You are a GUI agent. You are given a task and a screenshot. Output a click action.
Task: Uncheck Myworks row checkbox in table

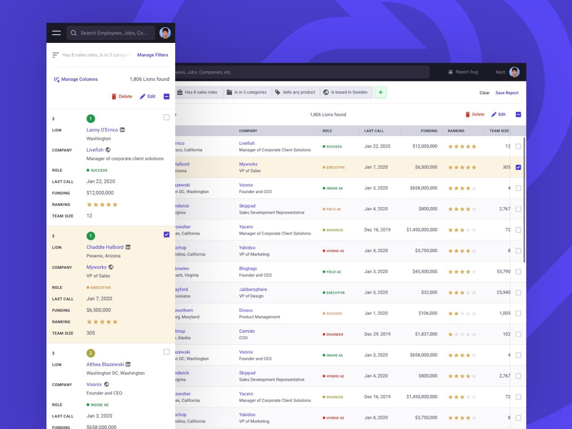[x=518, y=167]
